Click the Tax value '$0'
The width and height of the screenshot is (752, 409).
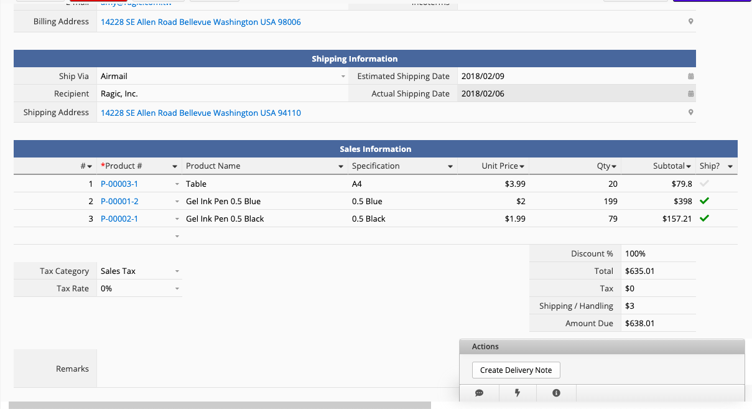[629, 289]
